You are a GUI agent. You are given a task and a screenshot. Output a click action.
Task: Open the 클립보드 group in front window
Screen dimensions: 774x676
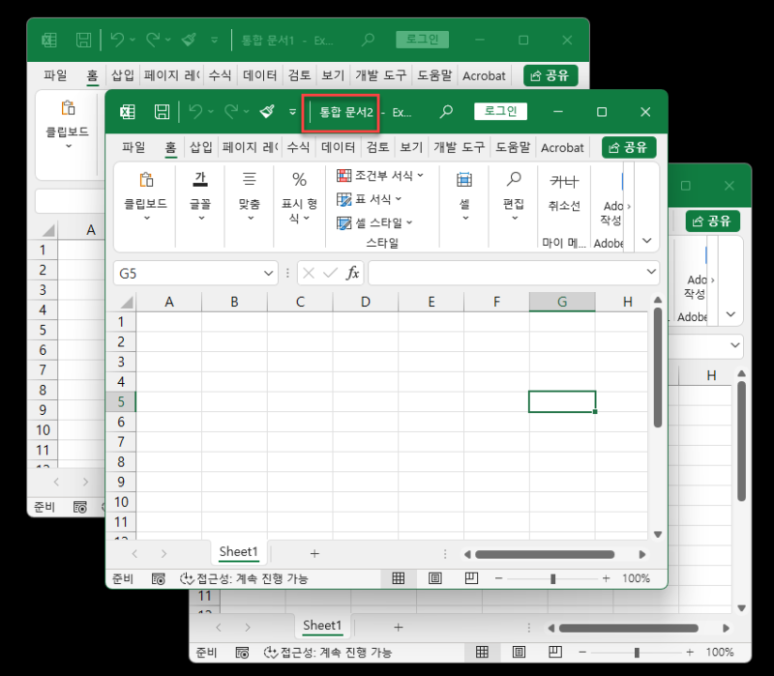146,196
